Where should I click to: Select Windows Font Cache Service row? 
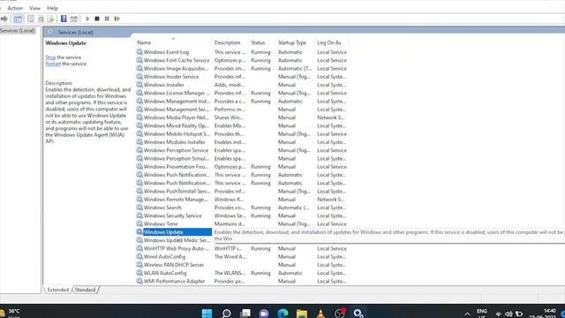click(x=241, y=60)
